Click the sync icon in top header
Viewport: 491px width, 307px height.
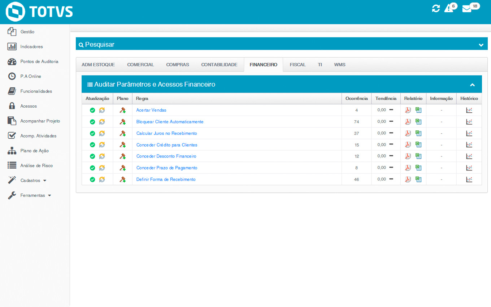point(436,9)
